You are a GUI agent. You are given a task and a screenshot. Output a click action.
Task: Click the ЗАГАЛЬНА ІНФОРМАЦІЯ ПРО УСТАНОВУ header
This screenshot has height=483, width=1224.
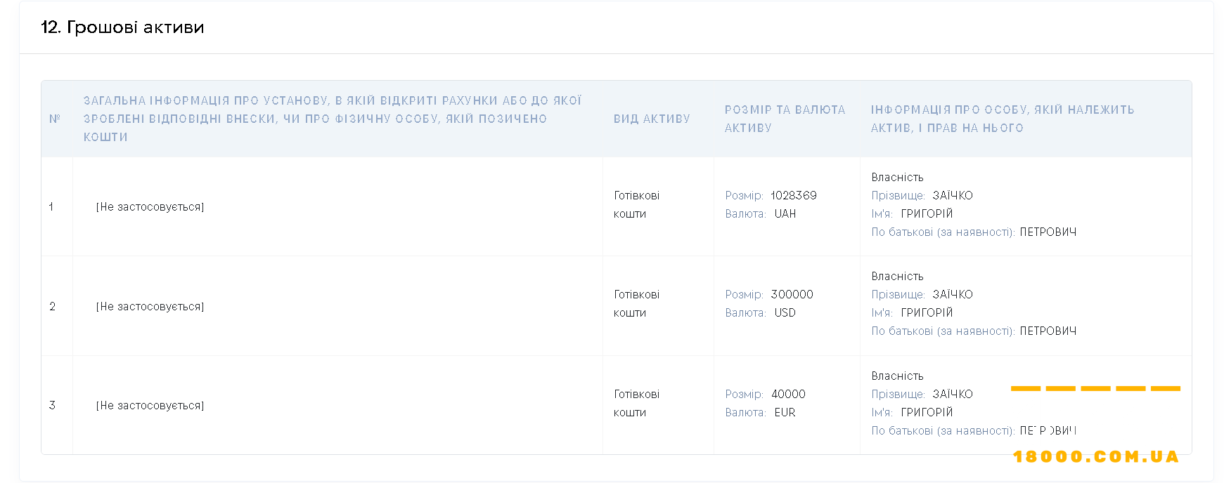333,119
